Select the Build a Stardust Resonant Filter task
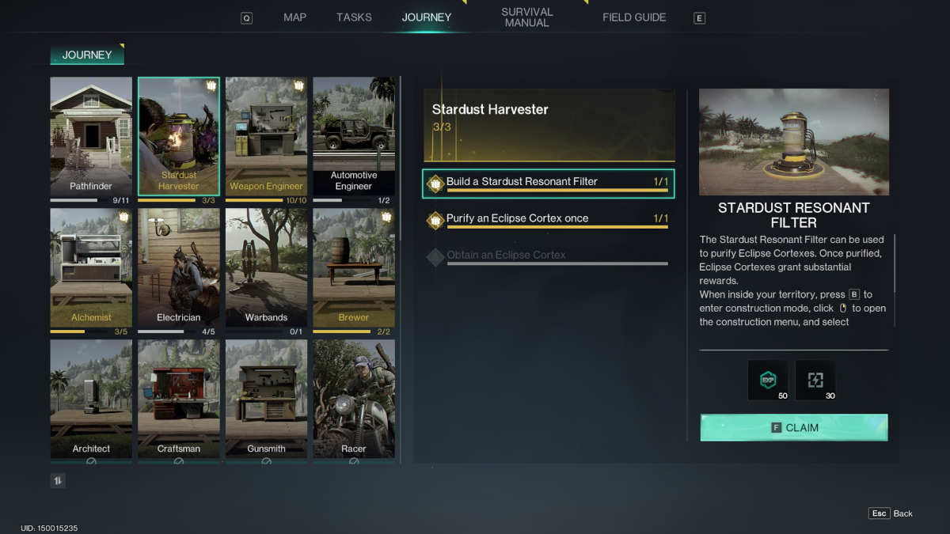The width and height of the screenshot is (950, 534). click(x=549, y=184)
